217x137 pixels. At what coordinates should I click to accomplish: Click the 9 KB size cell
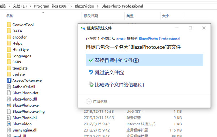[178, 118]
